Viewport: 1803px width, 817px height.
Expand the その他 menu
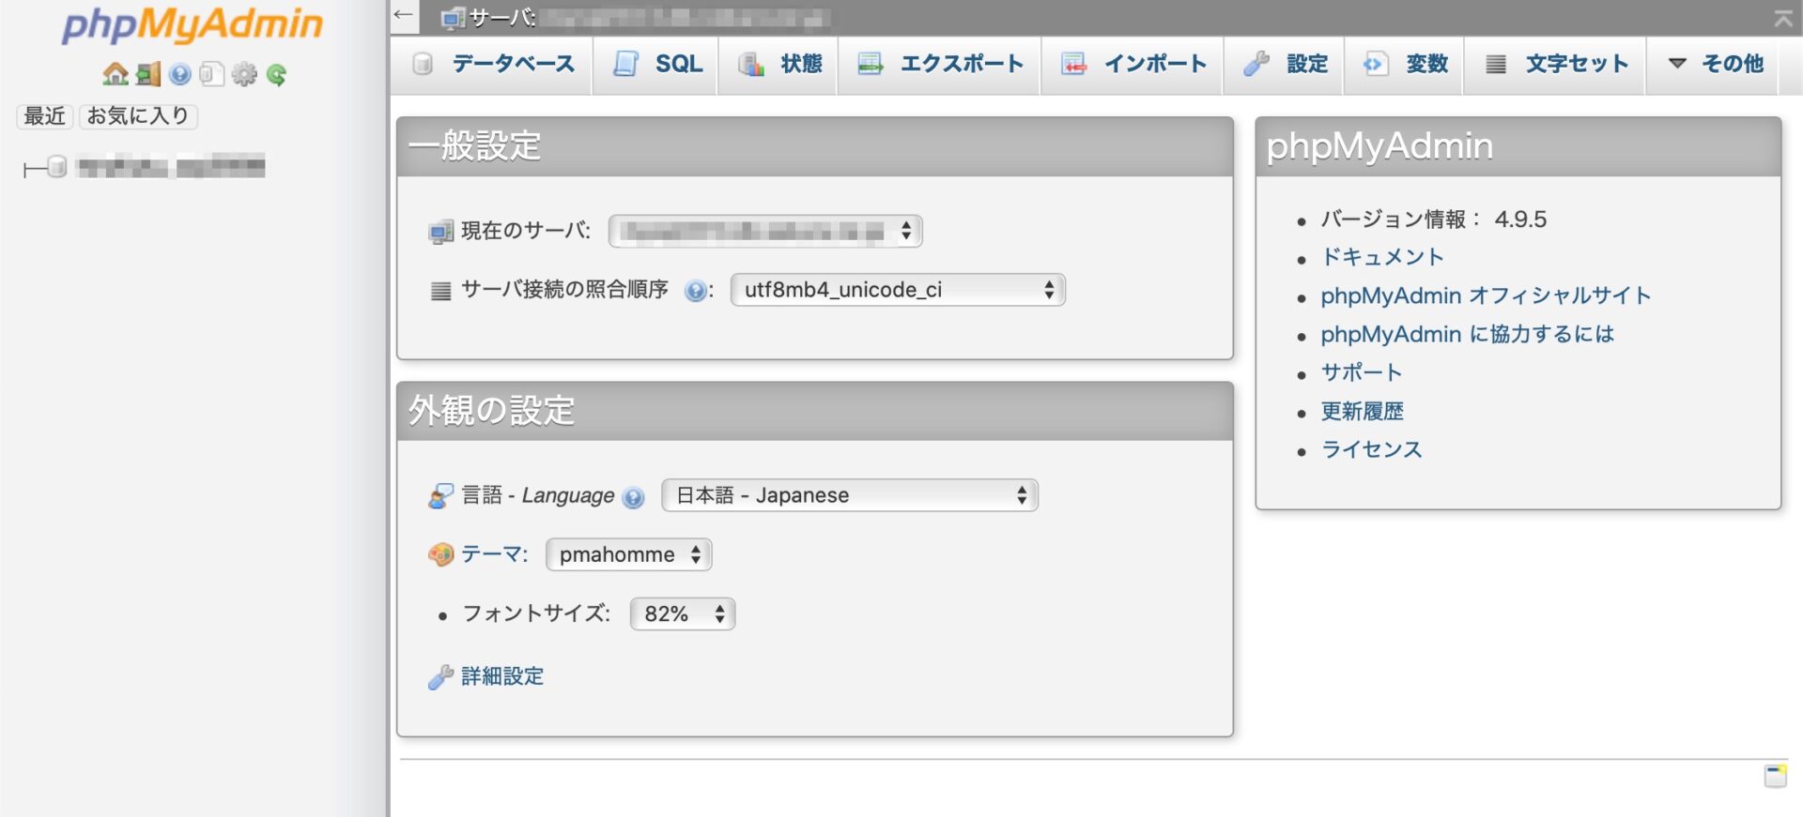1716,64
